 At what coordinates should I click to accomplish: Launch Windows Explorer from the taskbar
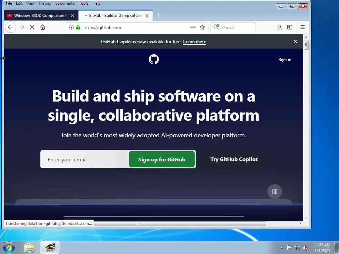click(x=29, y=248)
